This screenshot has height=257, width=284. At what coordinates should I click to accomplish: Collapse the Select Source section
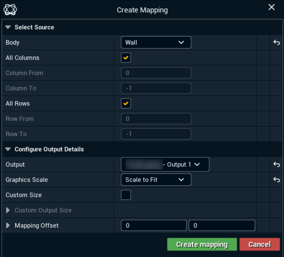tap(8, 27)
